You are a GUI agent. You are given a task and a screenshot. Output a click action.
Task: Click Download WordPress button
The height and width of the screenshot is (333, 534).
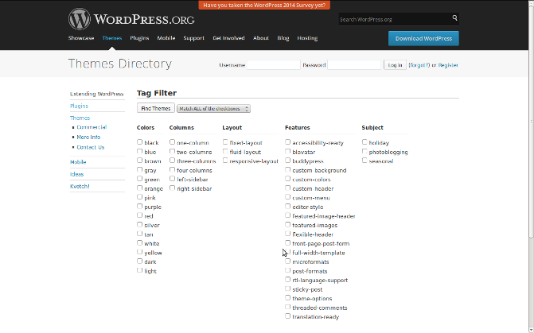[x=423, y=38]
